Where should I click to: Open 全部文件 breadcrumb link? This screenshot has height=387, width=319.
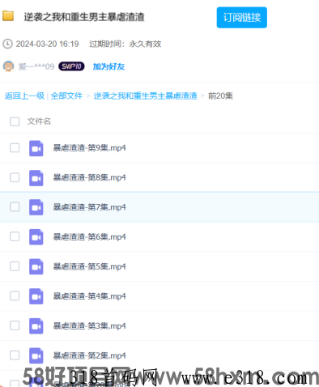tap(66, 96)
